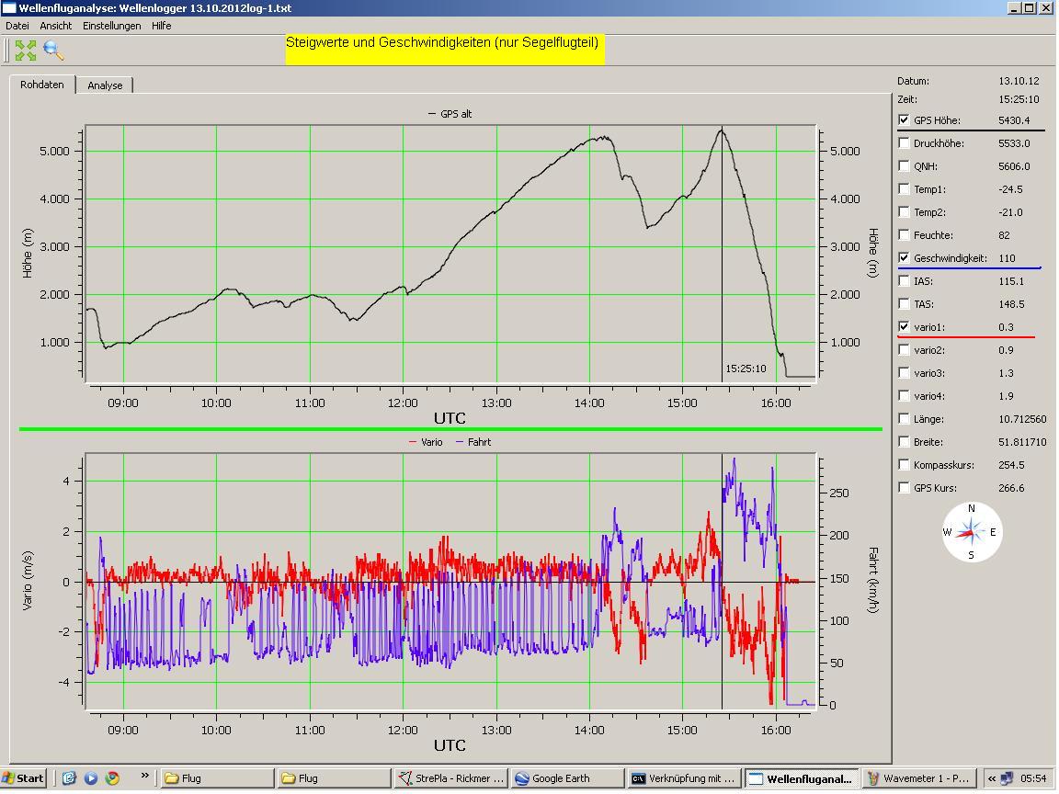Screen dimensions: 1059x794
Task: Select the magnifier zoom tool
Action: coord(53,51)
